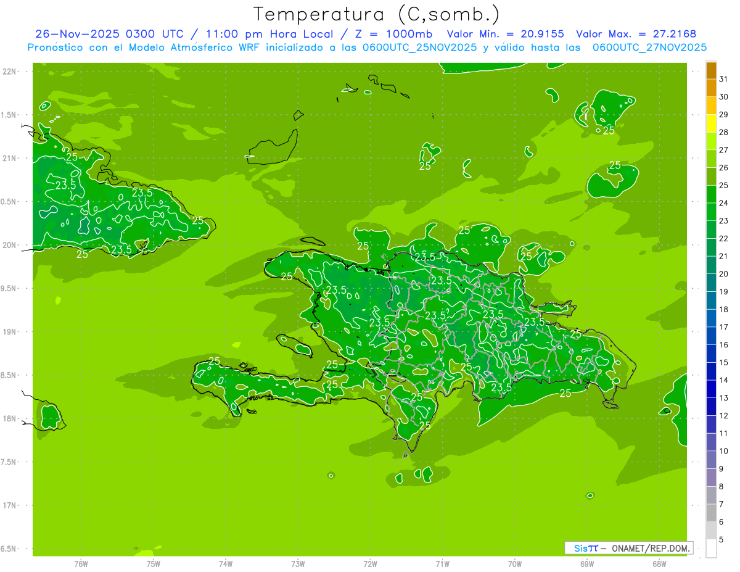This screenshot has width=740, height=572.
Task: Click the '70W' longitude axis label
Action: point(515,564)
